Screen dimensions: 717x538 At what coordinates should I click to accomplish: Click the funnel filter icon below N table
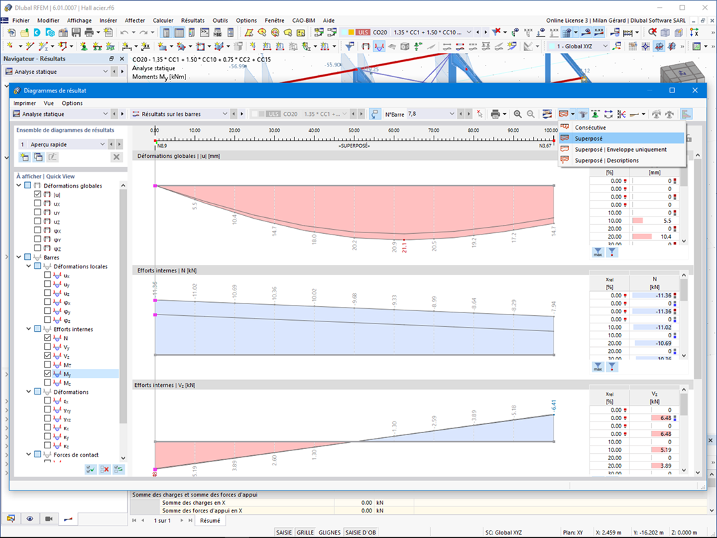tap(612, 366)
